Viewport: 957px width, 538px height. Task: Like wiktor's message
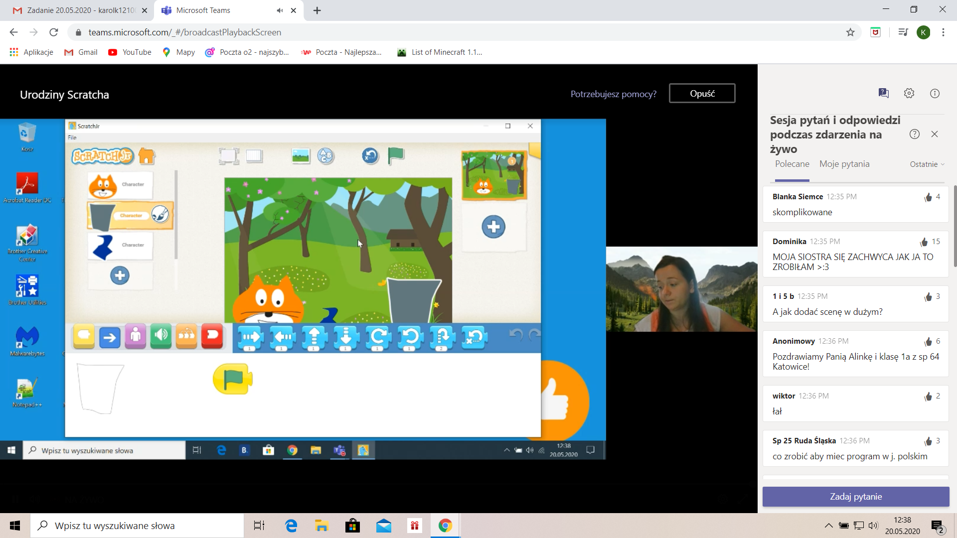(928, 397)
